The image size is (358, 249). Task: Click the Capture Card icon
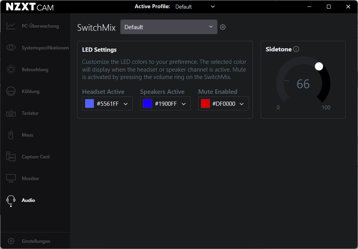click(x=11, y=156)
